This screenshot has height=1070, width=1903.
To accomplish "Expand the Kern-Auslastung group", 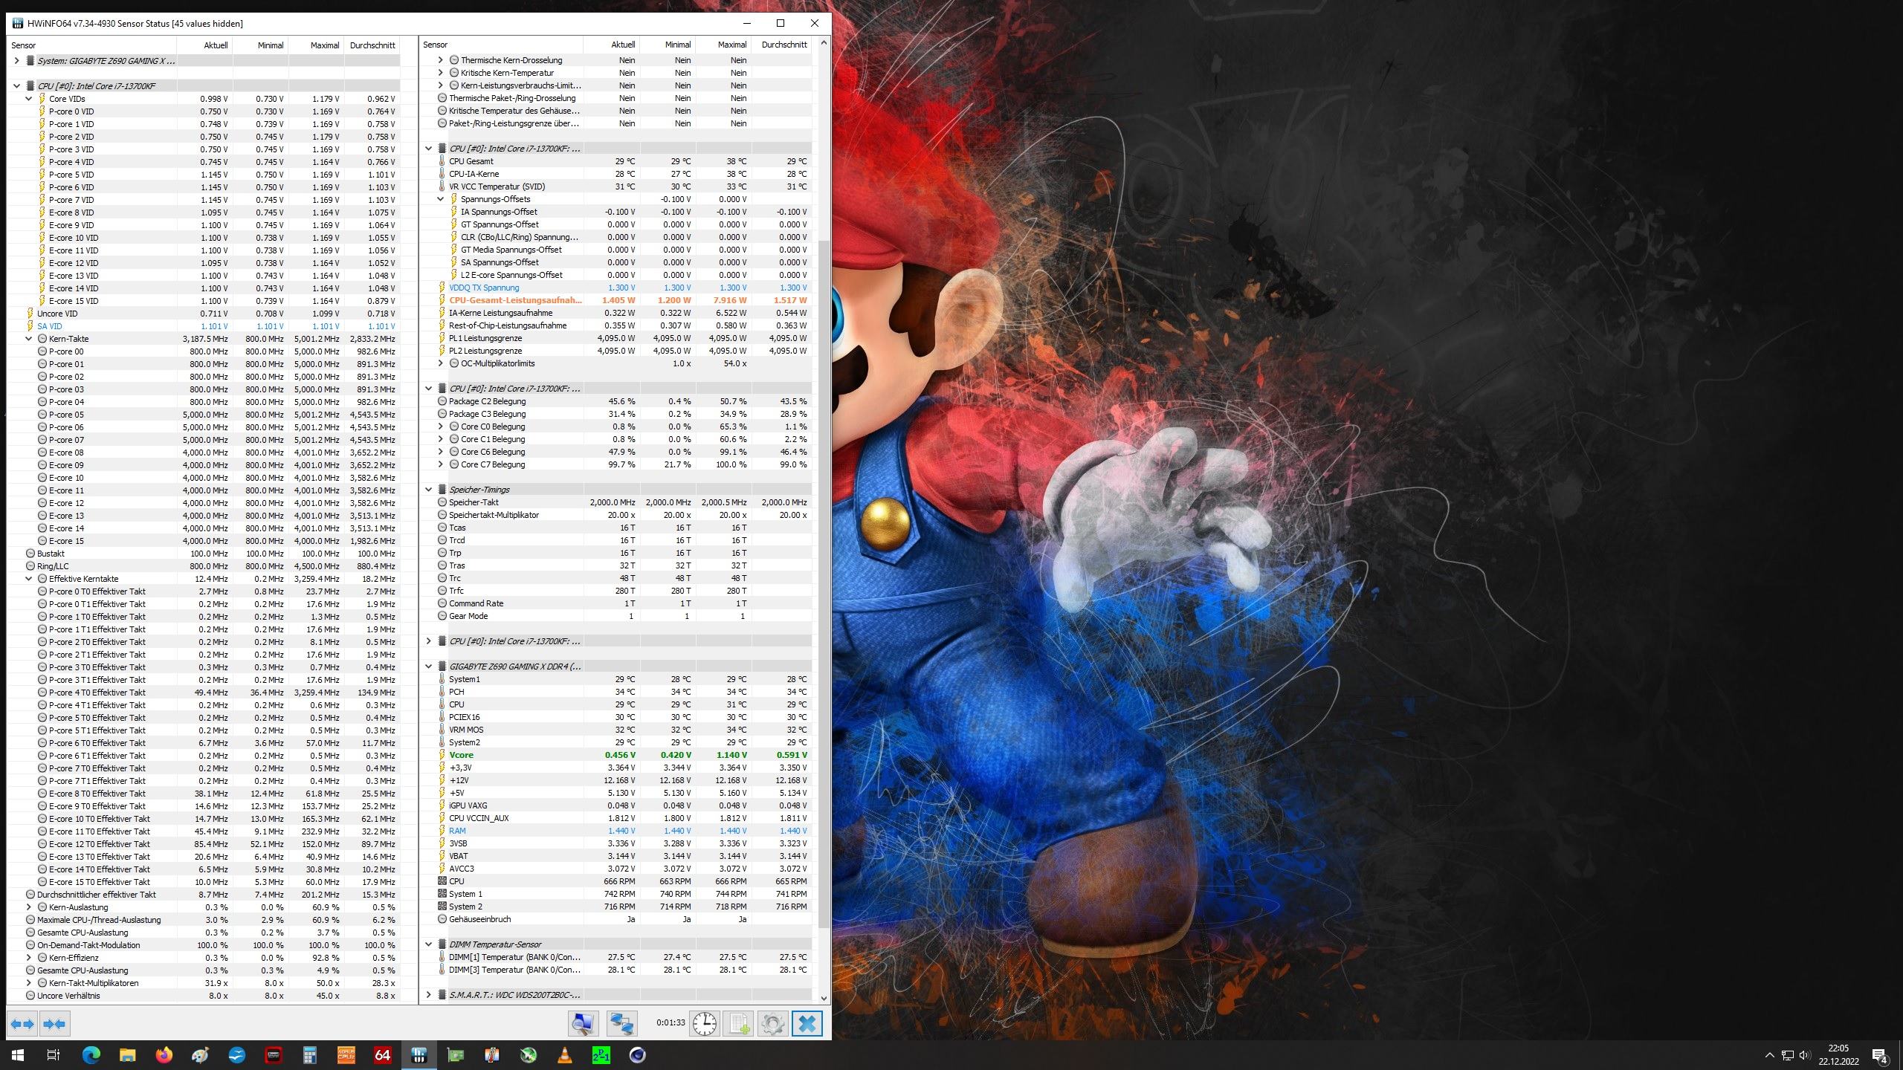I will pos(28,907).
